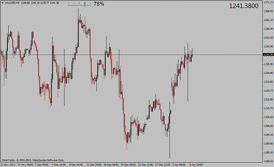Click the 27 Nov 08:00 time label
This screenshot has height=167, width=274.
click(x=25, y=165)
